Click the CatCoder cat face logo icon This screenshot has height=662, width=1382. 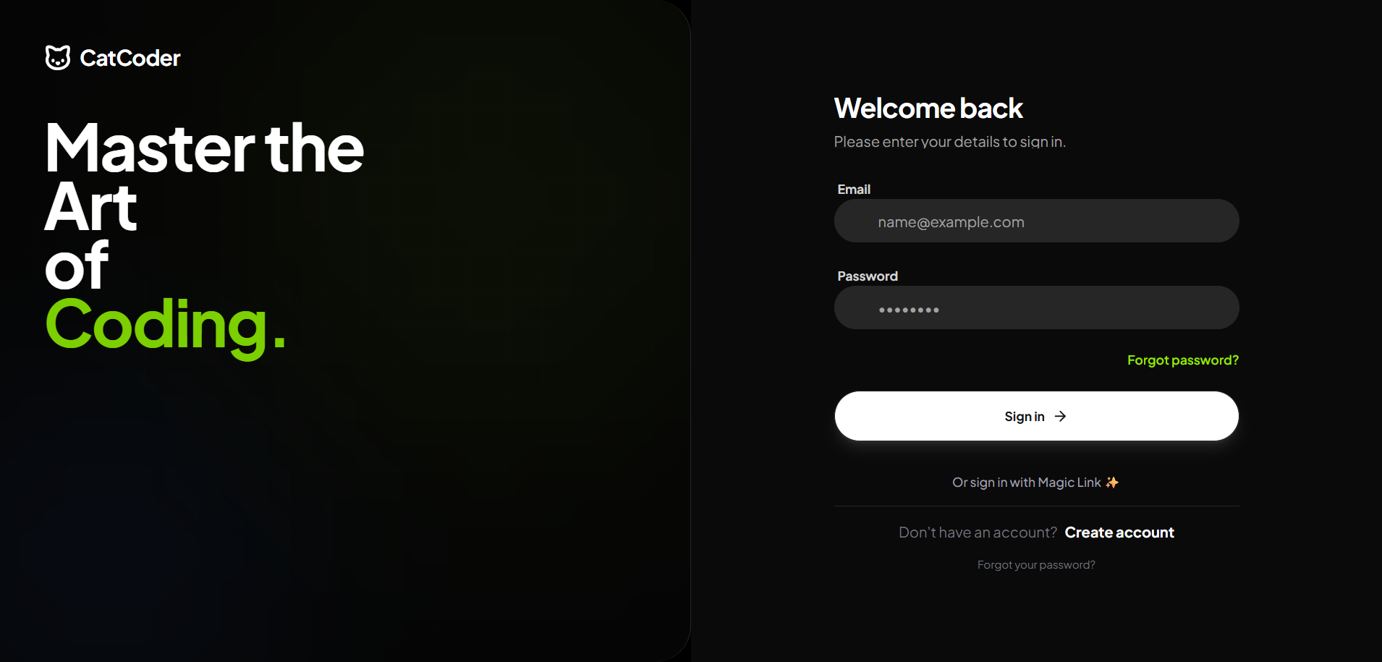pos(58,57)
